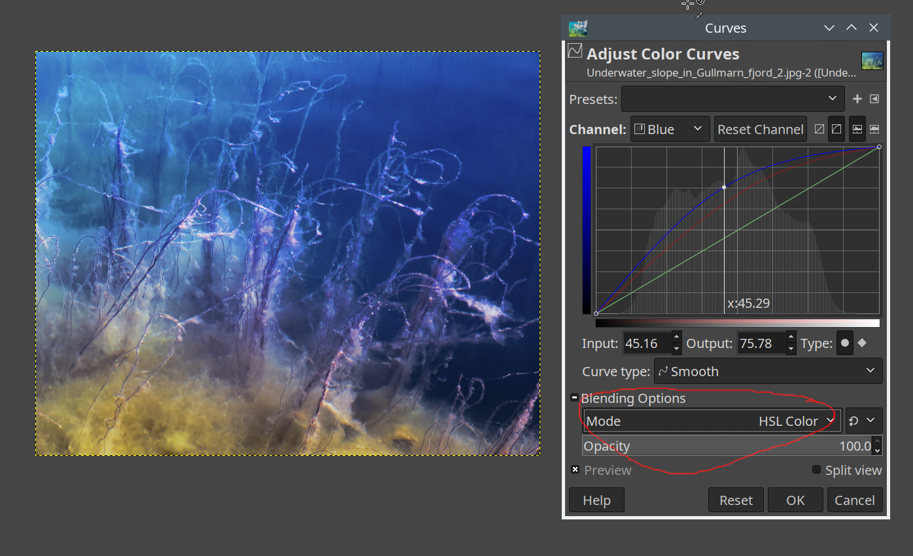Enable Split view
This screenshot has height=556, width=913.
tap(816, 470)
